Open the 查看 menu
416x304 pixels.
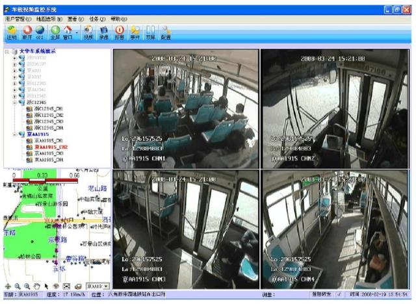pyautogui.click(x=75, y=19)
